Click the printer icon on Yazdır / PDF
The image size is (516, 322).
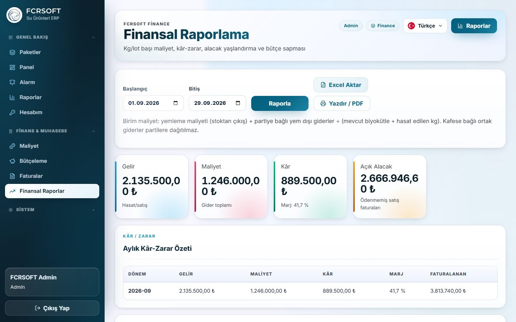[x=323, y=103]
